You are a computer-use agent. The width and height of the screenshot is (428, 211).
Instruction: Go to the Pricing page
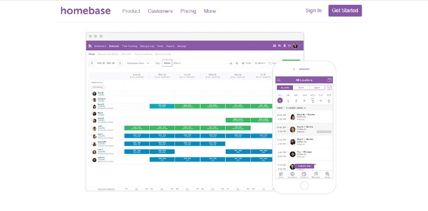pos(188,11)
